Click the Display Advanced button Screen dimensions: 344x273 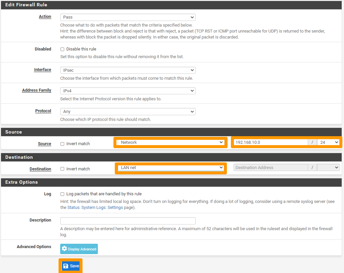point(79,249)
